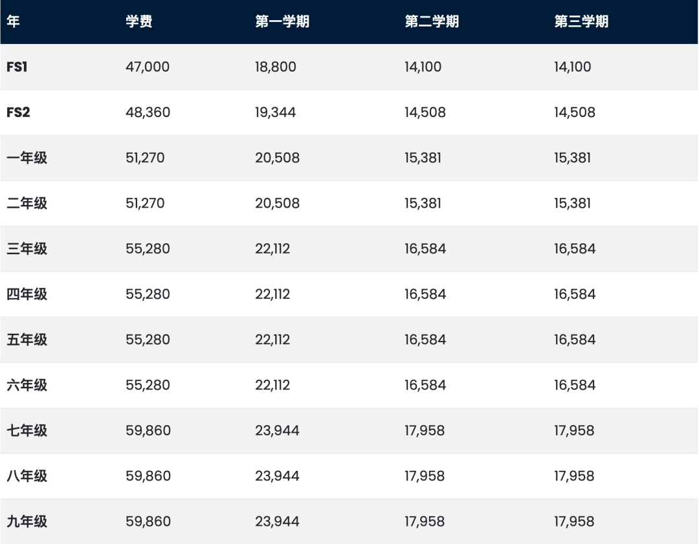Click the 47,000 tuition cell

[x=148, y=67]
